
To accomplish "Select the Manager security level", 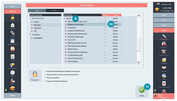I will (37, 25).
